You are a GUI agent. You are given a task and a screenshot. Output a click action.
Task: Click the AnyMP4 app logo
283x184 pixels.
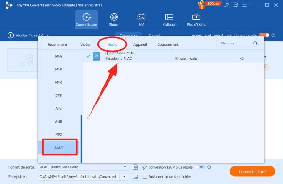[9, 5]
